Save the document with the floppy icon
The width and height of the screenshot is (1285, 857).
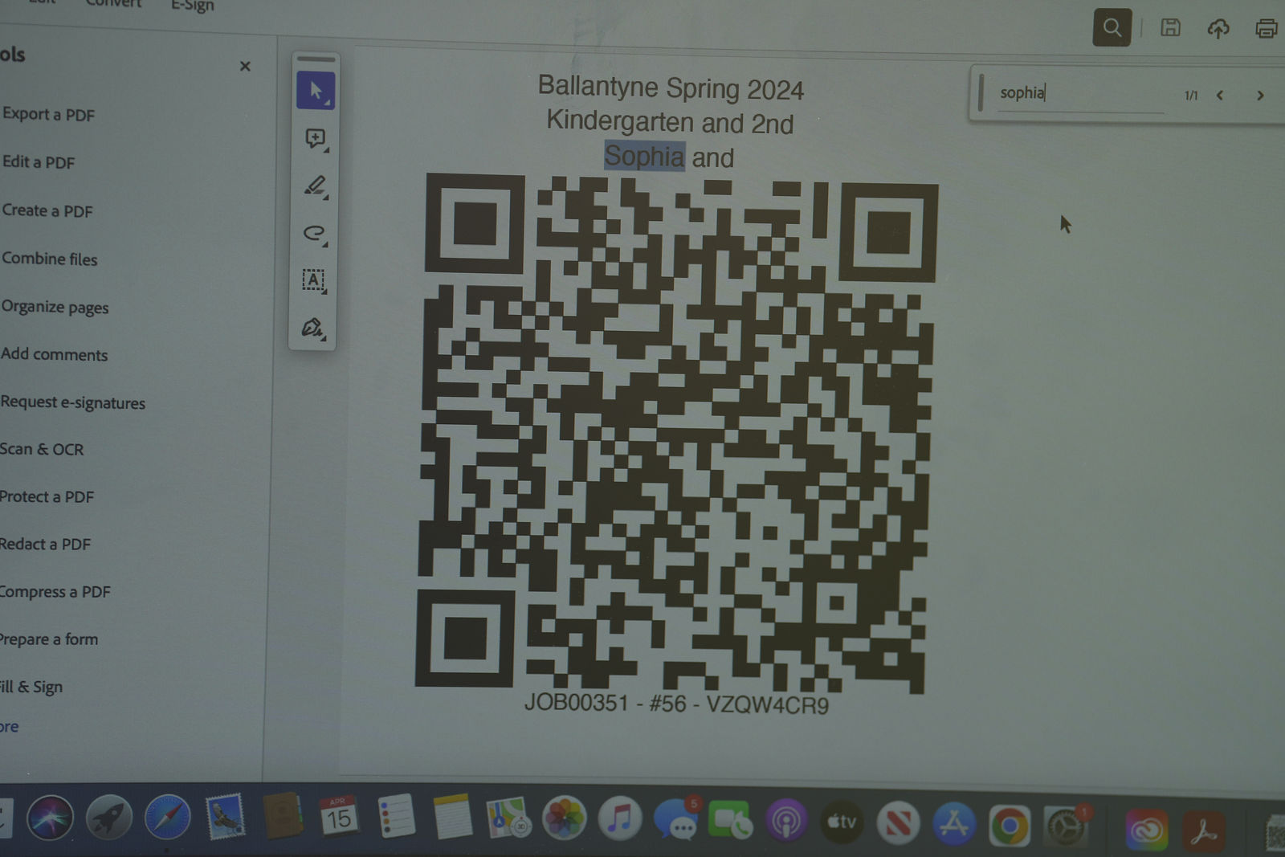point(1170,27)
